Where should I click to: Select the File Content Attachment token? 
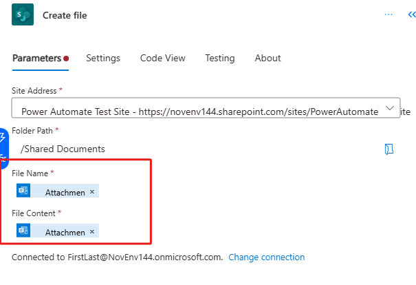click(65, 232)
